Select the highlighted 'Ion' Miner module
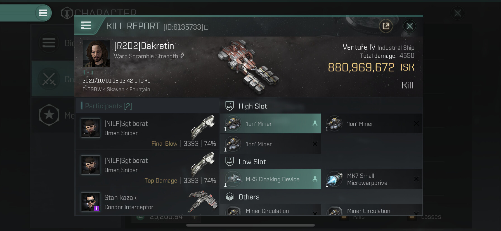This screenshot has height=231, width=501. pos(271,123)
